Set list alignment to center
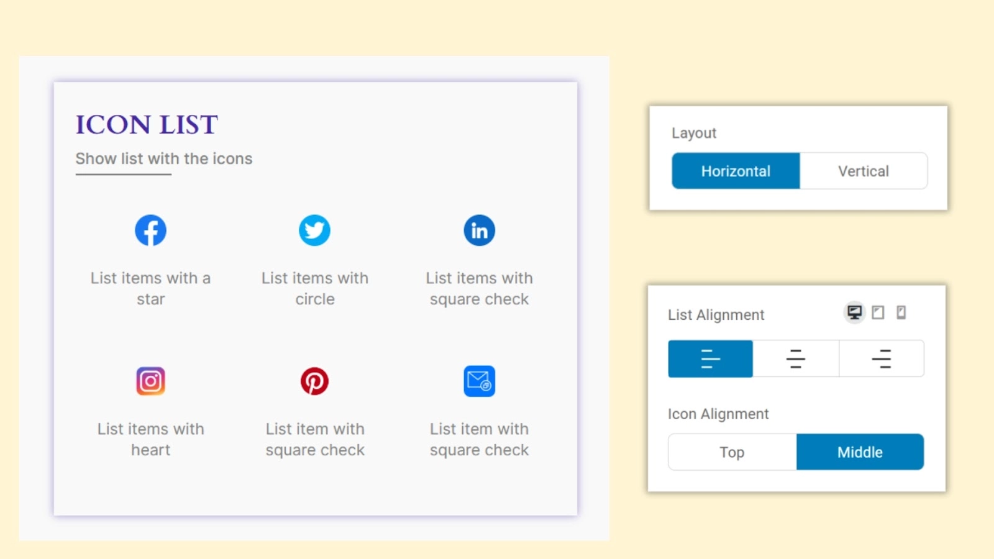 coord(796,358)
